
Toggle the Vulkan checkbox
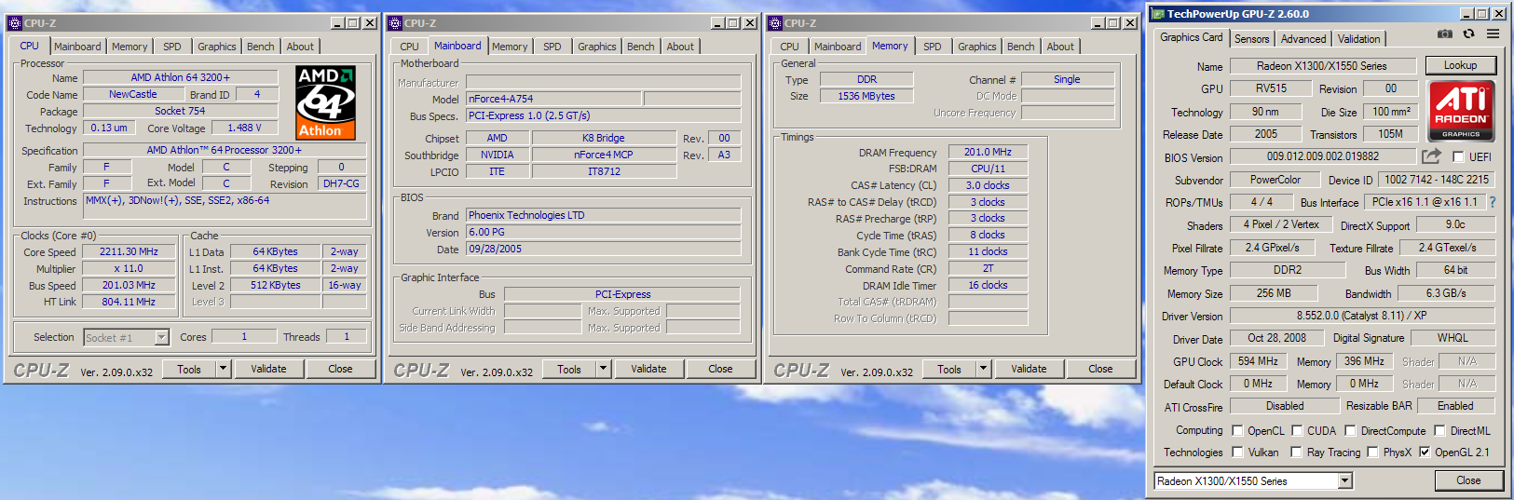click(1237, 453)
